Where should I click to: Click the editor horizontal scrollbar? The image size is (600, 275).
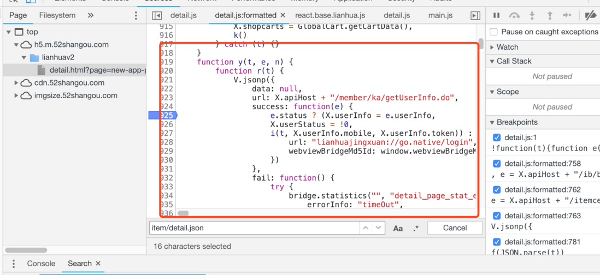coord(183,213)
